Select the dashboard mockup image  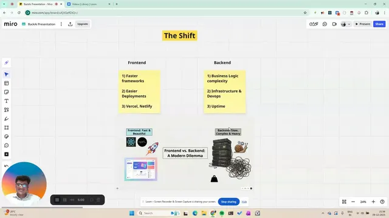140,170
